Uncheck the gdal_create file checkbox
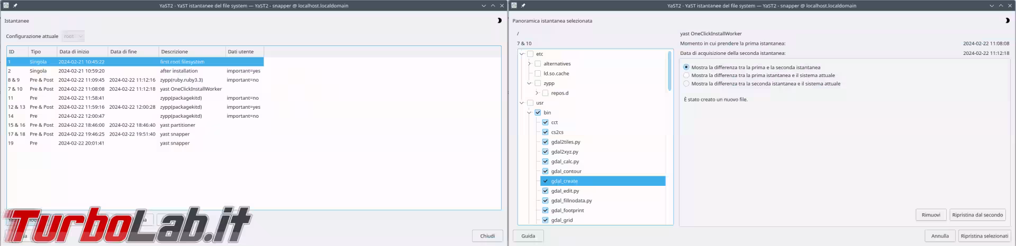This screenshot has height=246, width=1016. pyautogui.click(x=545, y=181)
